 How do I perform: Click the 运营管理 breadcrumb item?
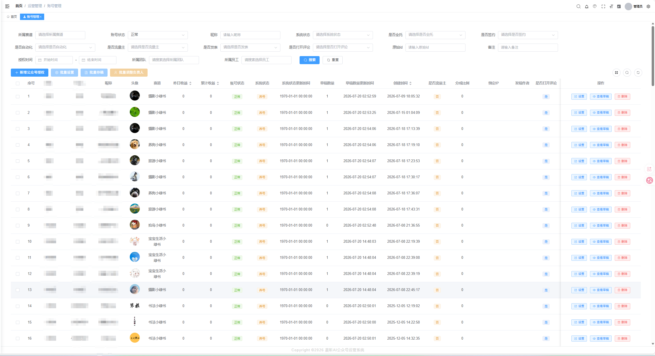click(35, 6)
